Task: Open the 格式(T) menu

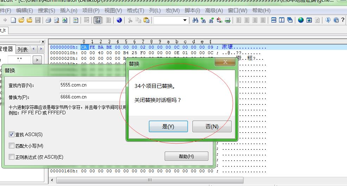Action: tap(135, 11)
